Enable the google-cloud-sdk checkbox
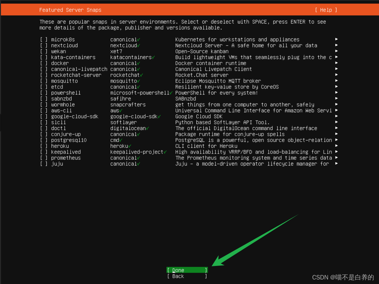This screenshot has height=284, width=379. click(x=44, y=117)
